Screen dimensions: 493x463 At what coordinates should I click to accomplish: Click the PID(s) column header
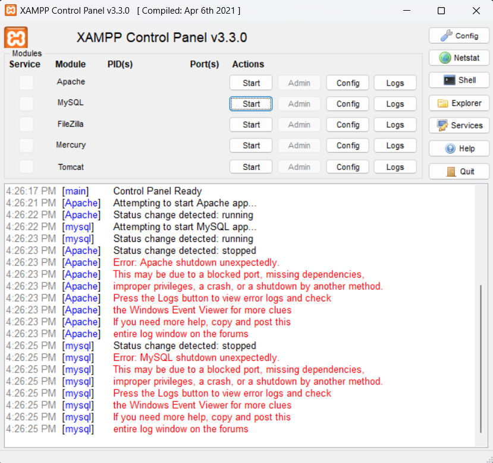[x=120, y=64]
